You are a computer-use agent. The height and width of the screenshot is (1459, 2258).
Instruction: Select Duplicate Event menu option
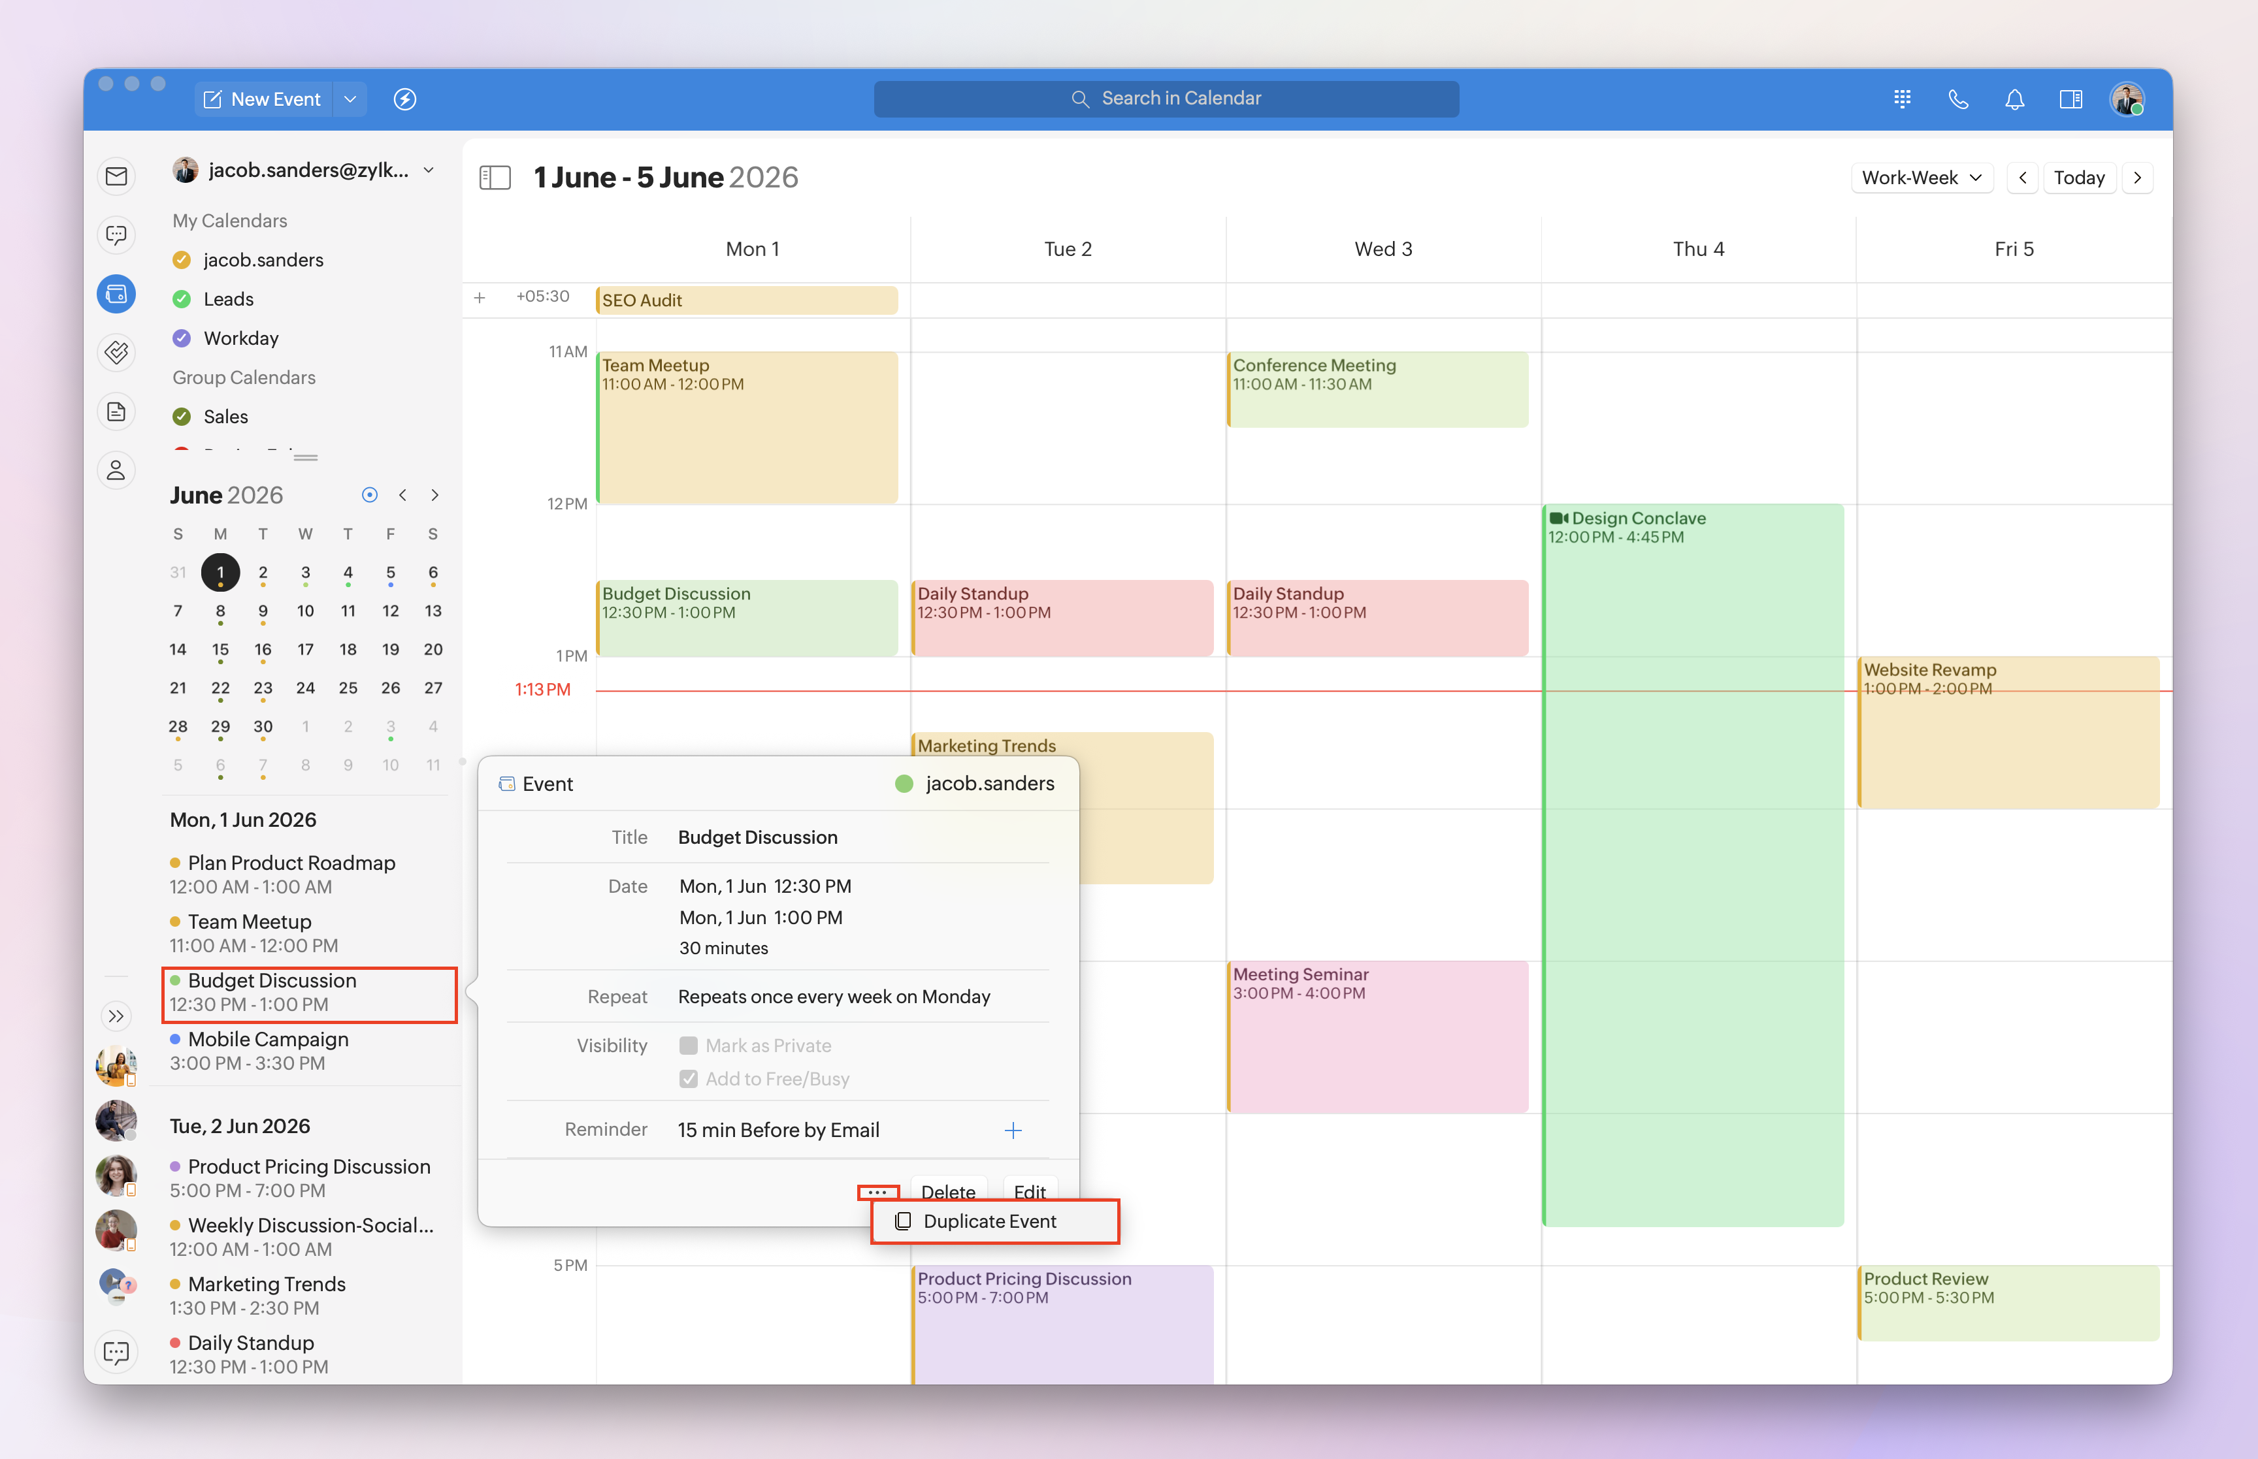click(990, 1221)
